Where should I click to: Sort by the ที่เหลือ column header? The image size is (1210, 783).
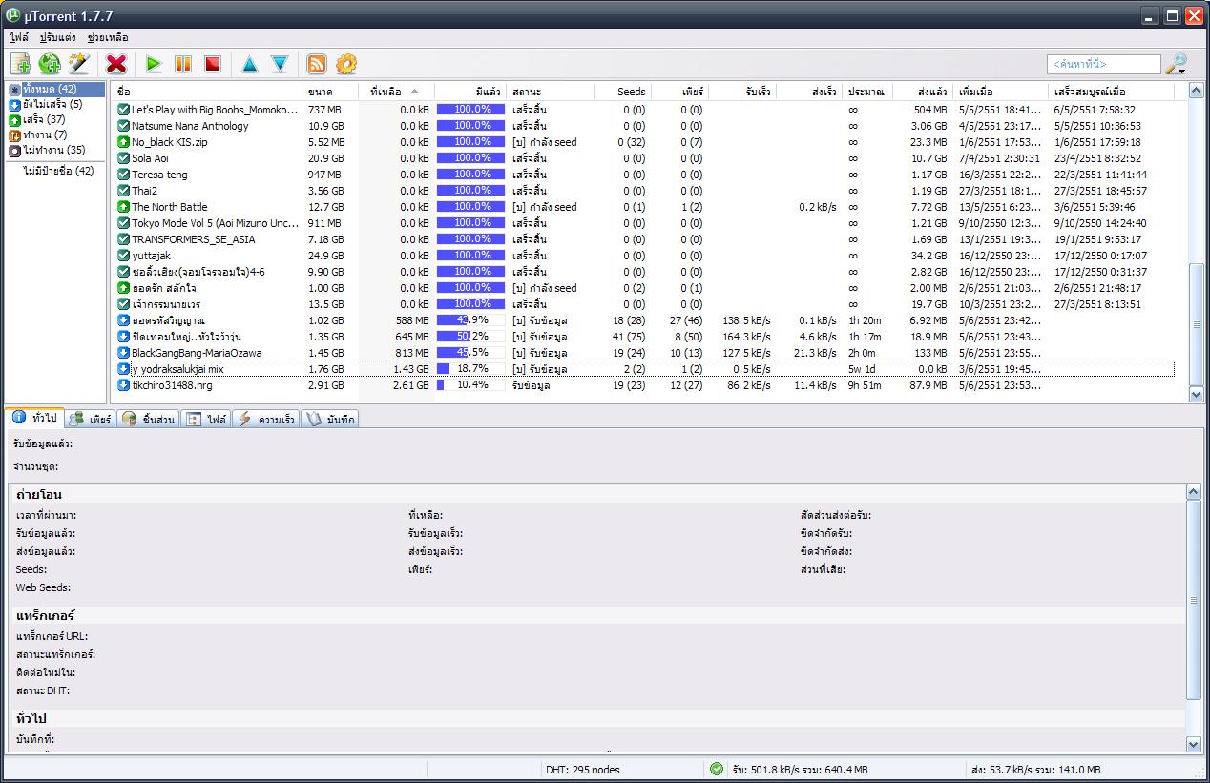(396, 92)
